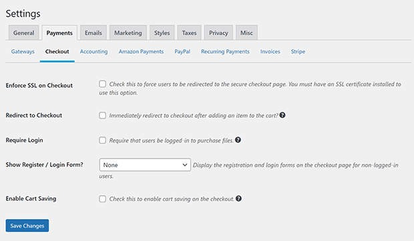414x241 pixels.
Task: Tick the Redirect to Checkout checkbox
Action: click(102, 115)
